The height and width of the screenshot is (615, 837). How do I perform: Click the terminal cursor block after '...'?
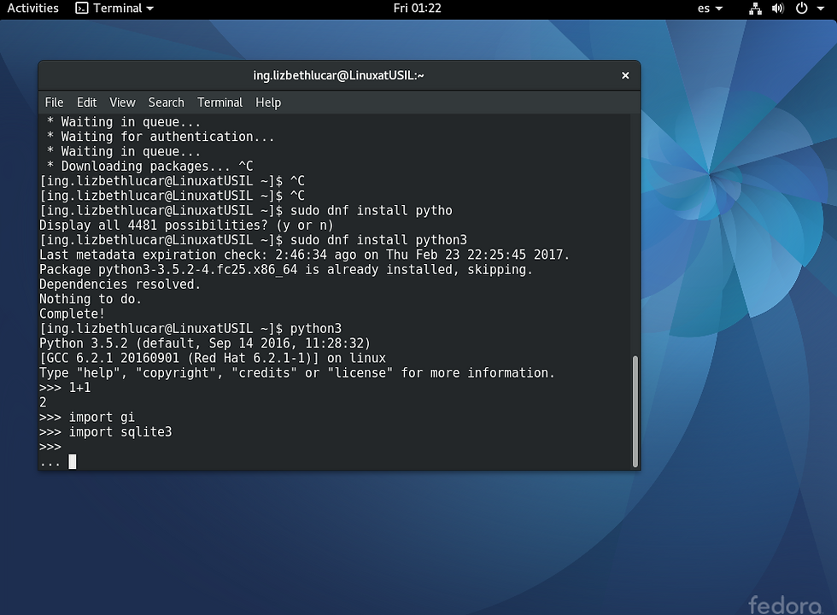pos(73,462)
